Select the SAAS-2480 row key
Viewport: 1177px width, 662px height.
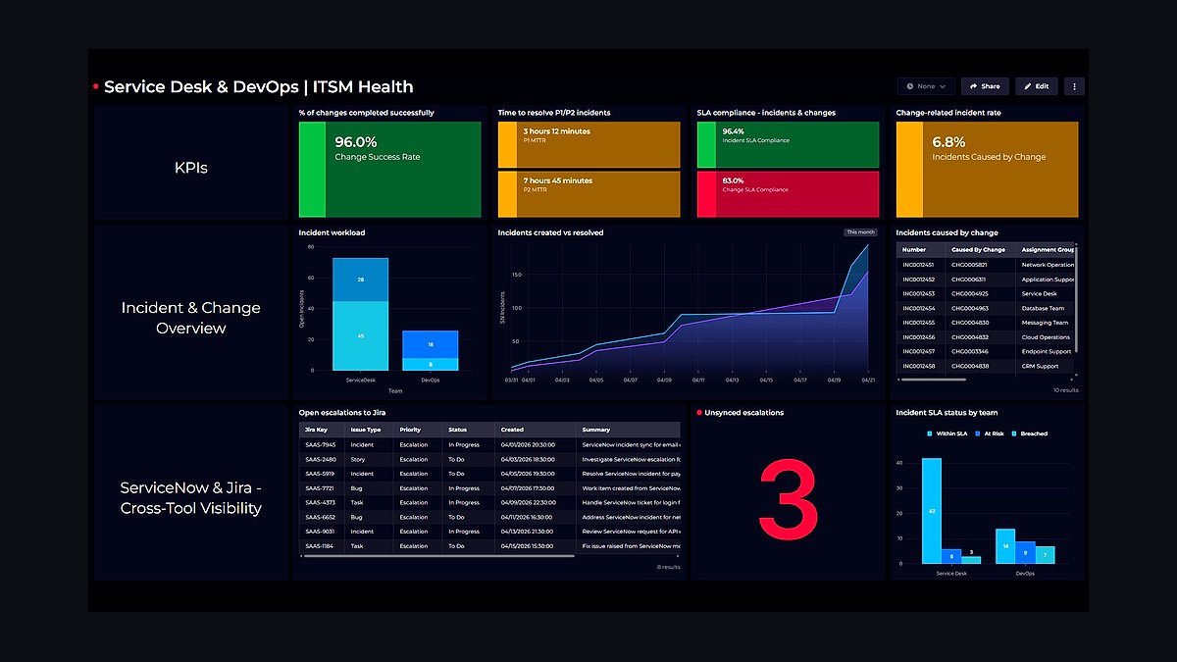[x=320, y=459]
